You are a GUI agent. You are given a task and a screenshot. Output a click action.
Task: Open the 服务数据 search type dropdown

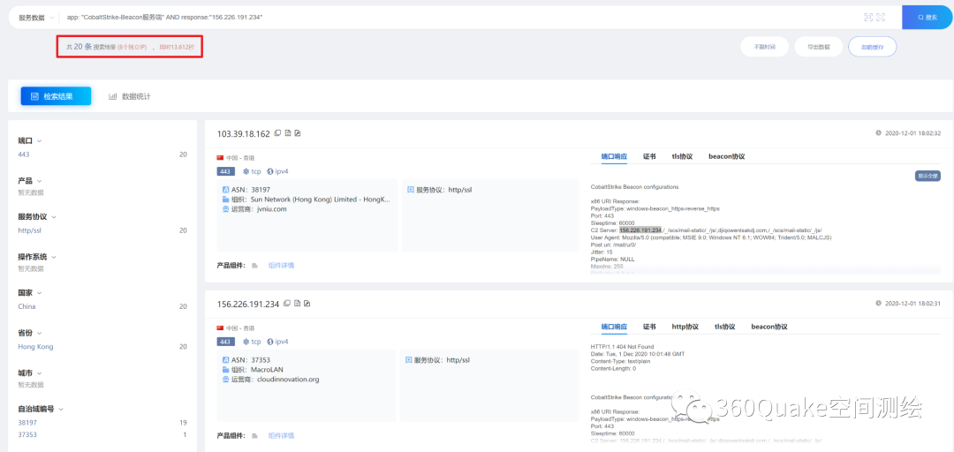click(x=36, y=18)
